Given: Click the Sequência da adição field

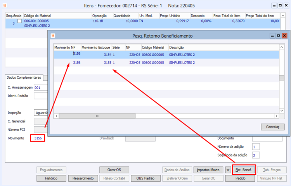Looking at the screenshot, I should click(256, 155).
